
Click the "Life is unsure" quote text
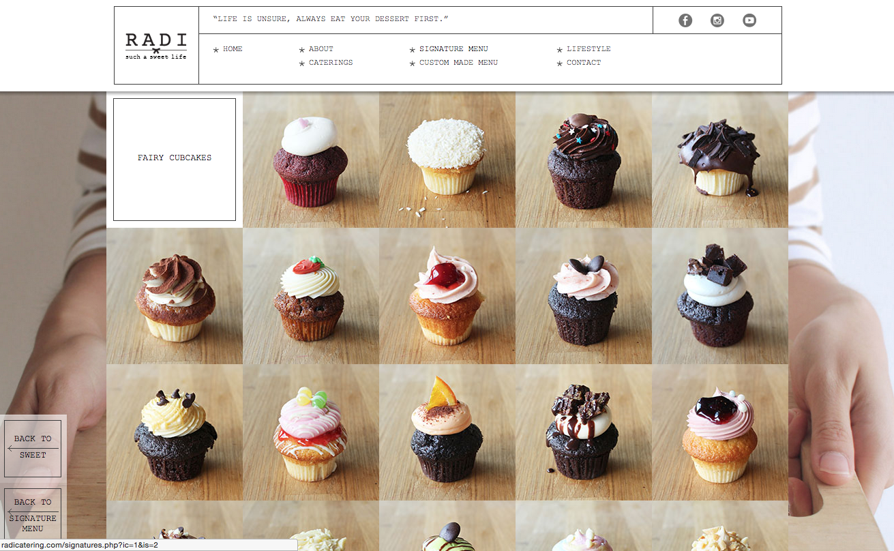point(331,19)
